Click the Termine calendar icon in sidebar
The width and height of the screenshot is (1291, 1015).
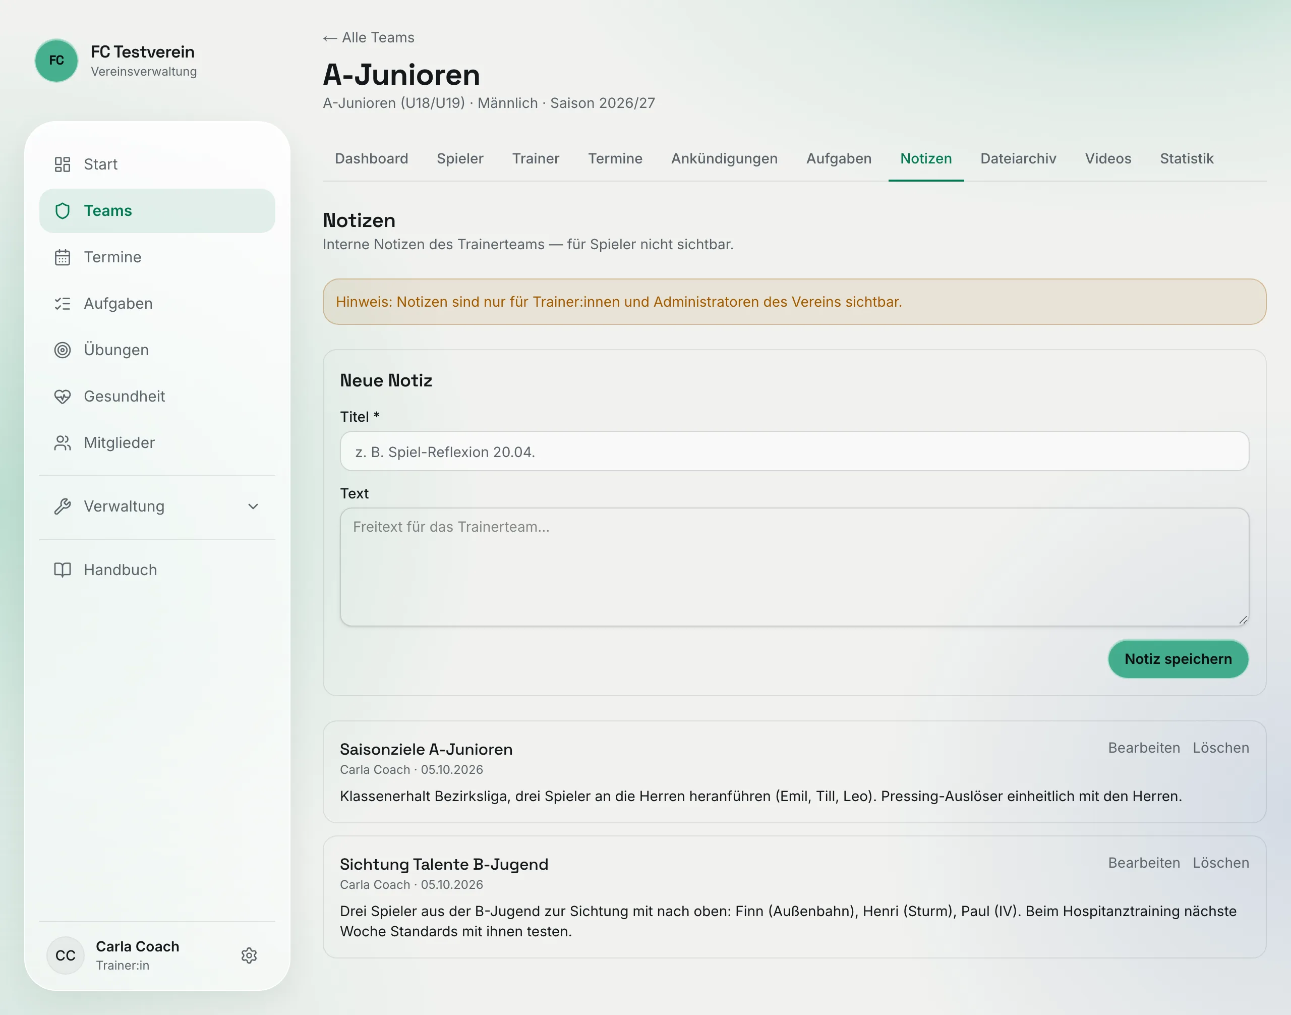click(63, 257)
